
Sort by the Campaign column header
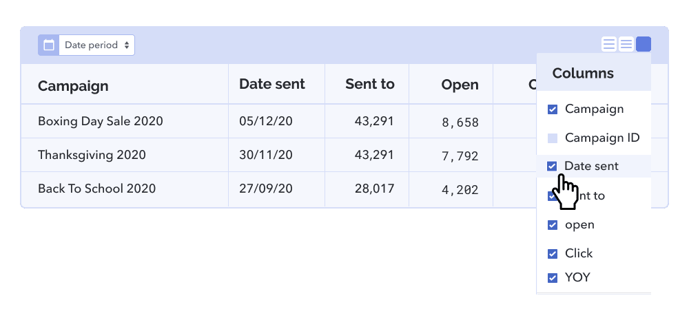(73, 86)
